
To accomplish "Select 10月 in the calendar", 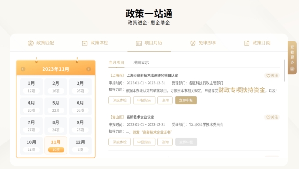I will pyautogui.click(x=31, y=146).
